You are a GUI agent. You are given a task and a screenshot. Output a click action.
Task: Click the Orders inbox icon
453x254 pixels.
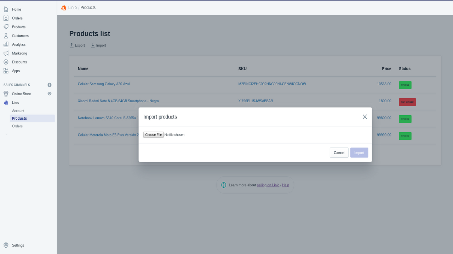click(6, 18)
